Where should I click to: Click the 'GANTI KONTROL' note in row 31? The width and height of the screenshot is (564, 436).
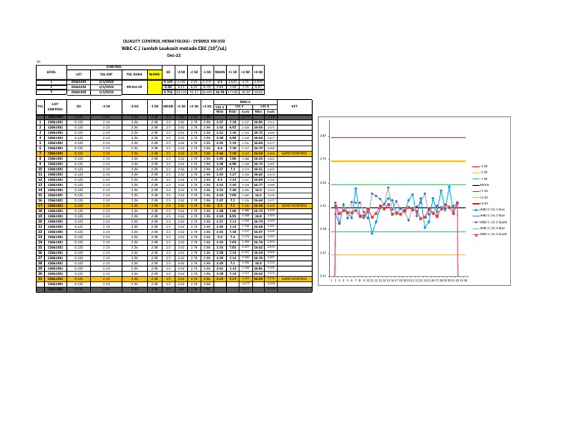coord(294,279)
